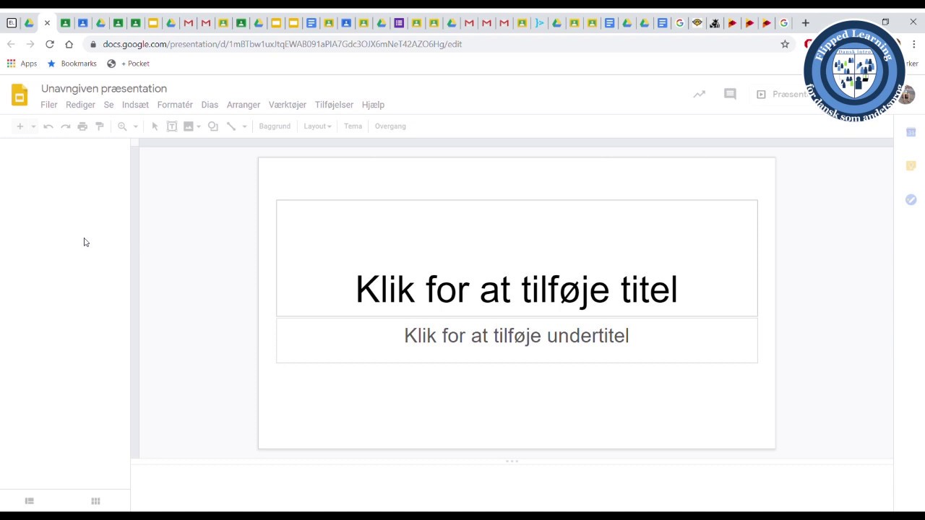Bookmark this page with star icon
925x520 pixels.
coord(785,44)
